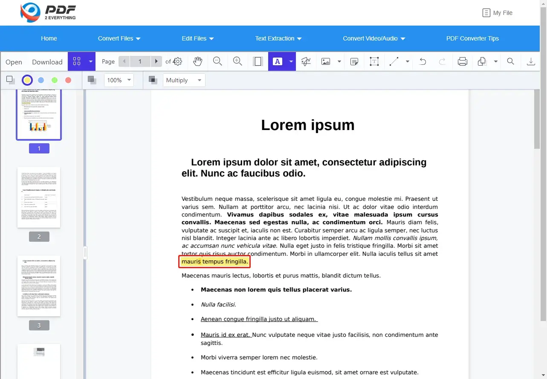Click the Open button
Screen dimensions: 547x379
(14, 62)
